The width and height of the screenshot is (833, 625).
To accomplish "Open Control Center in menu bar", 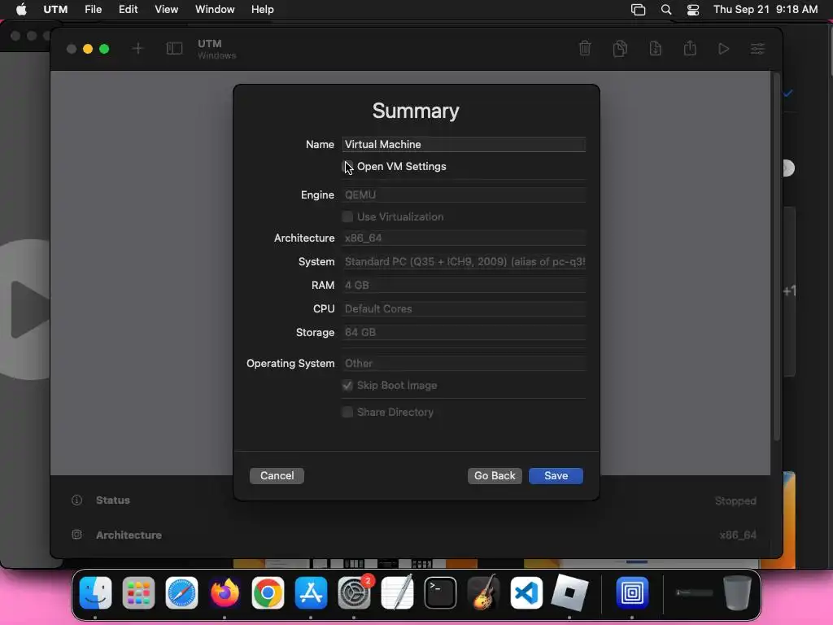I will coord(693,10).
